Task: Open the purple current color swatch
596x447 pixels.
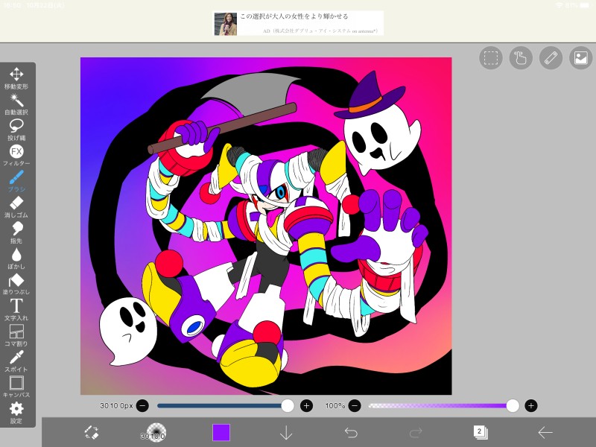Action: 221,433
